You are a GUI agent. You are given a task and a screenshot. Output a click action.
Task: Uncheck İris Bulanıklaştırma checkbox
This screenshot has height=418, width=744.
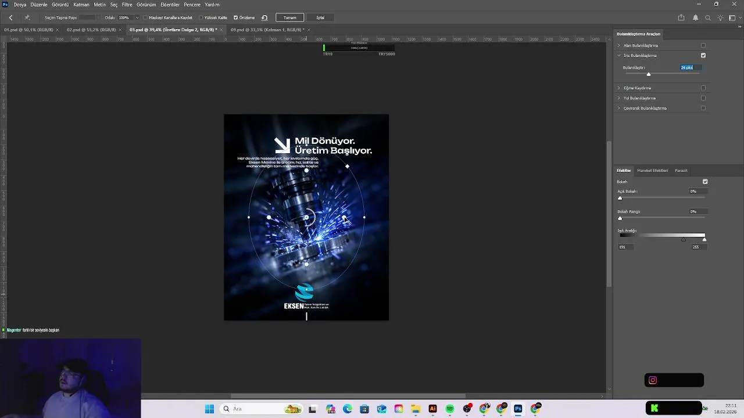pyautogui.click(x=703, y=56)
